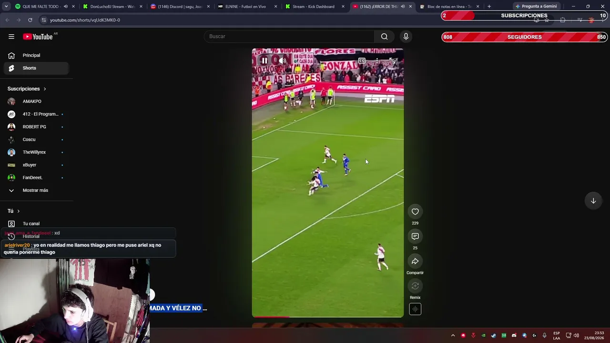The width and height of the screenshot is (610, 343).
Task: Open the YouTube guide hamburger menu
Action: 11,37
